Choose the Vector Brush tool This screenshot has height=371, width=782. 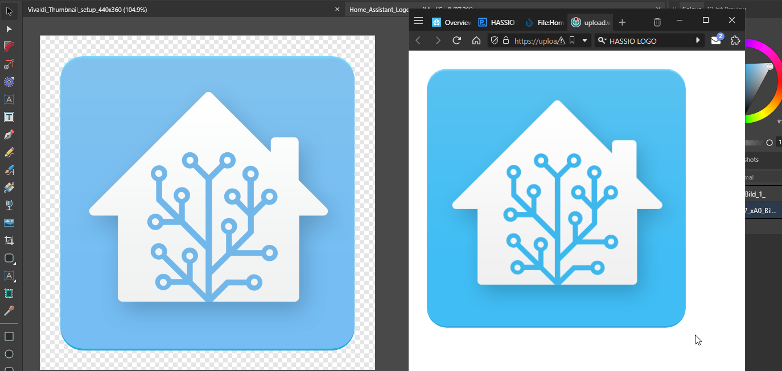(9, 170)
